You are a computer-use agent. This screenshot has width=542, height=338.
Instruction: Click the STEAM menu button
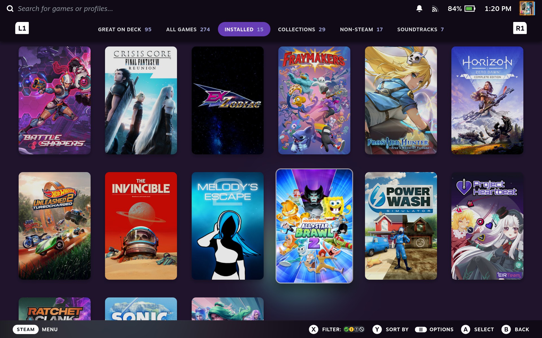coord(26,329)
